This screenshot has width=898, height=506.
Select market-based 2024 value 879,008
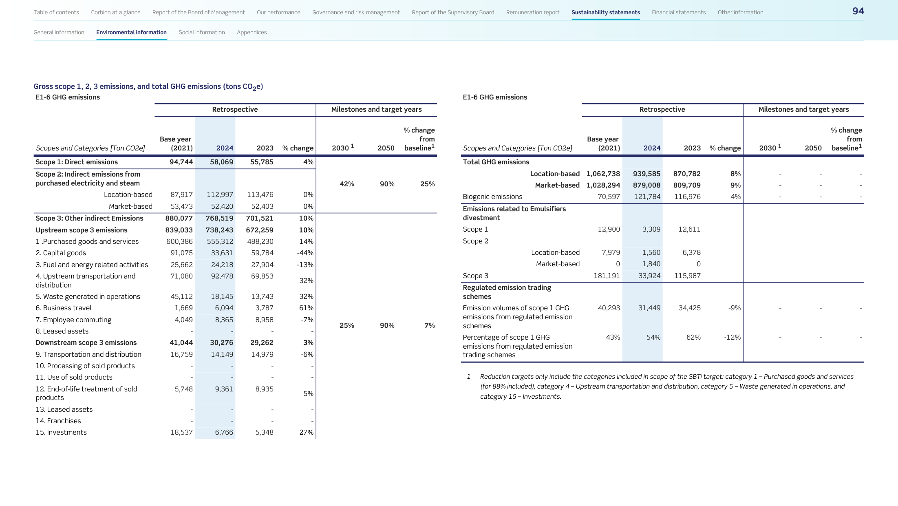tap(646, 185)
